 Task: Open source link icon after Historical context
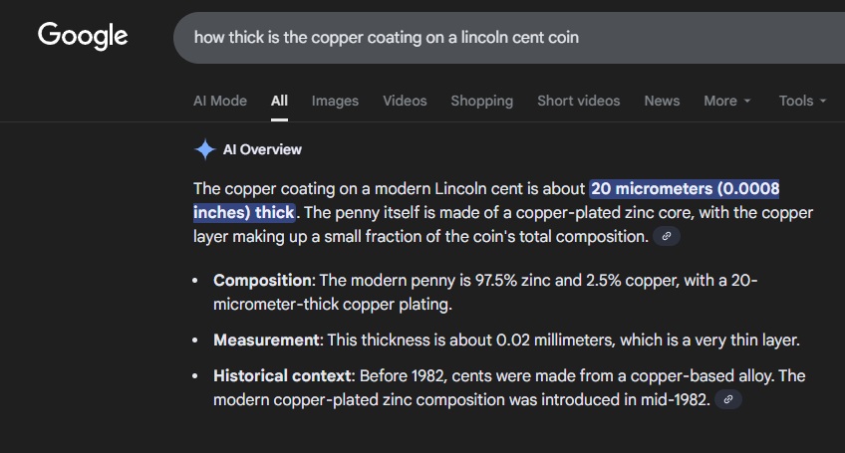pos(728,399)
